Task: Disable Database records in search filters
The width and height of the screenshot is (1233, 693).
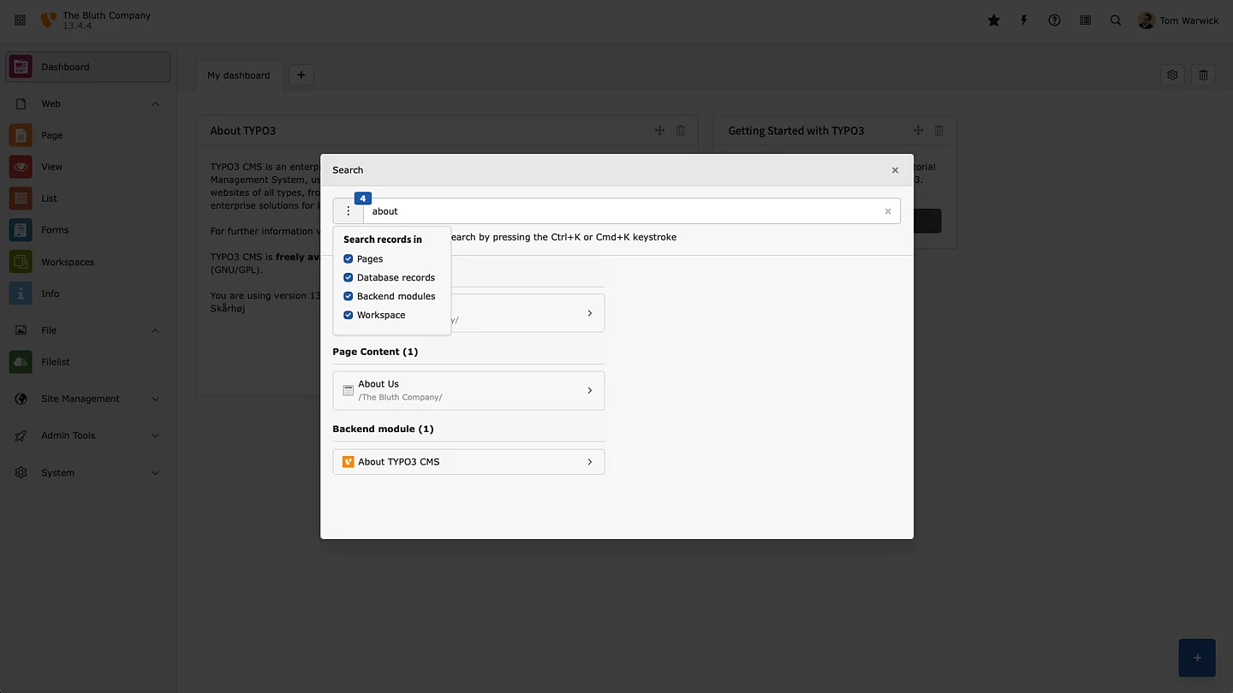Action: (x=348, y=277)
